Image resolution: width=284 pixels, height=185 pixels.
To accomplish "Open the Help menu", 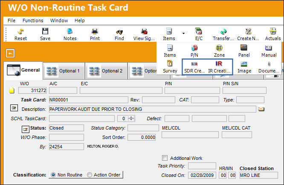I will pos(79,20).
